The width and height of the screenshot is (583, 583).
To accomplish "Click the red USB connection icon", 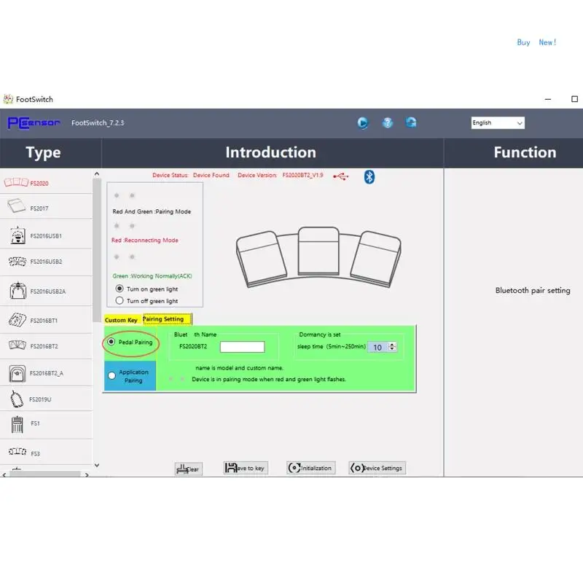I will [x=340, y=176].
